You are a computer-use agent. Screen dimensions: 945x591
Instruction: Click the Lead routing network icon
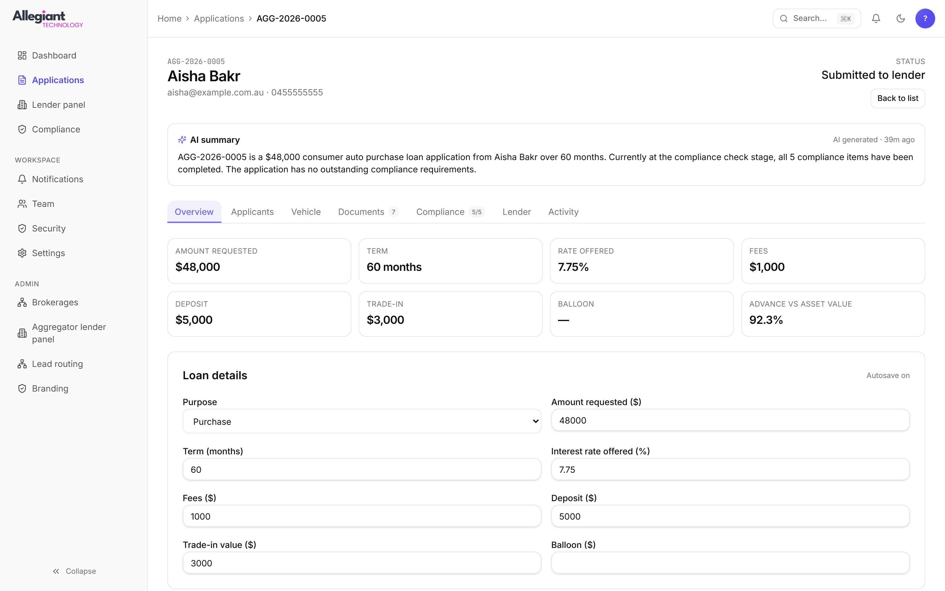click(x=22, y=364)
